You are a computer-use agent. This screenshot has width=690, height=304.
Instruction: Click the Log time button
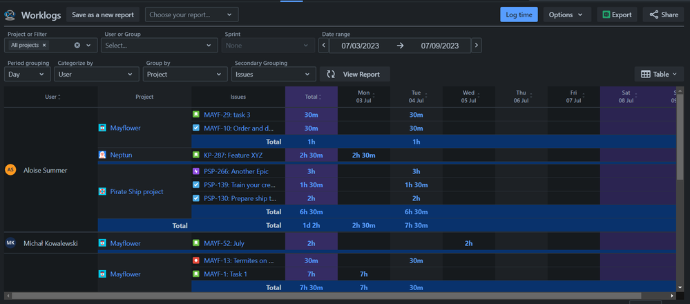519,15
